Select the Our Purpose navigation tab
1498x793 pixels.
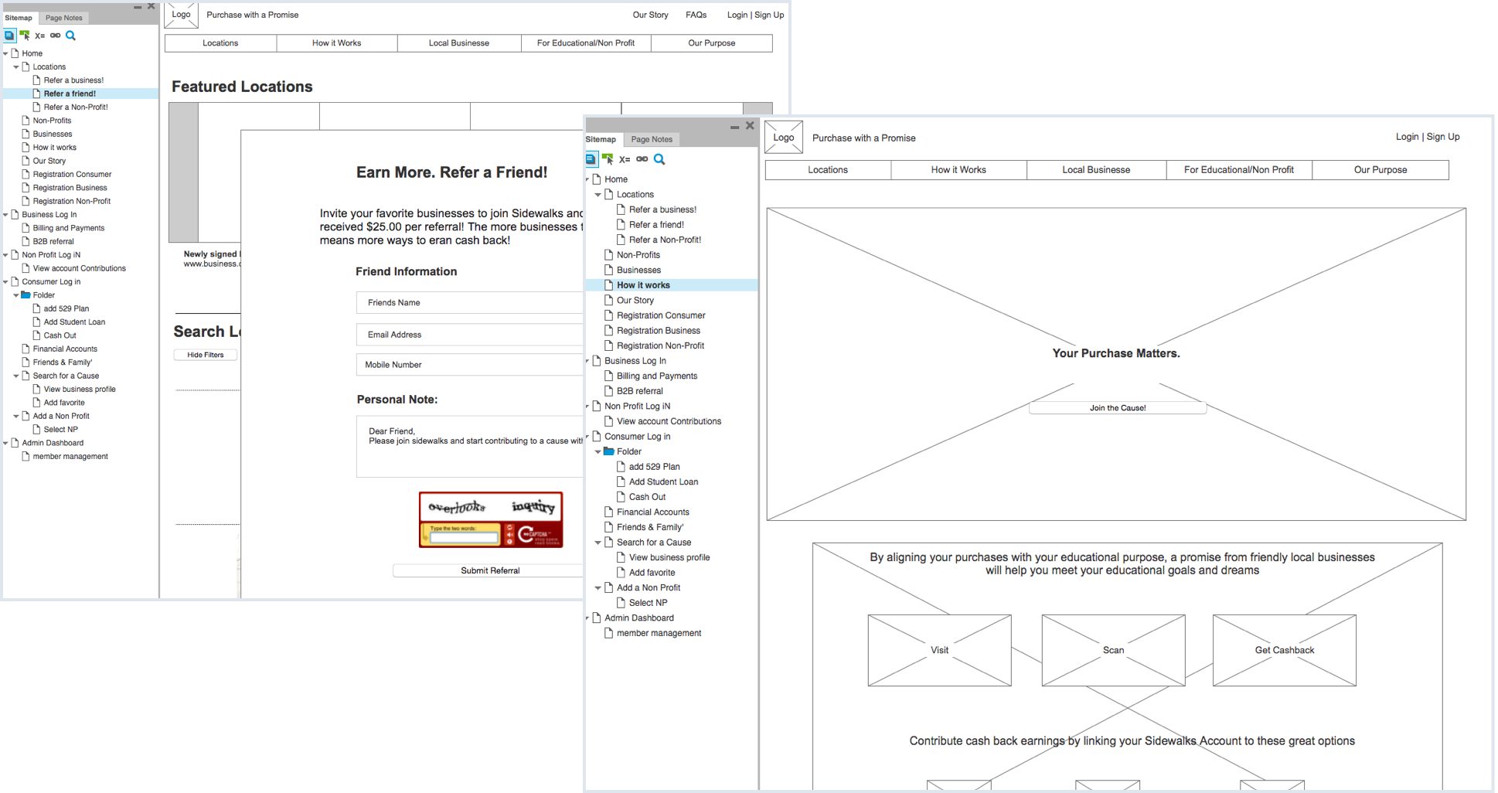pyautogui.click(x=1381, y=169)
